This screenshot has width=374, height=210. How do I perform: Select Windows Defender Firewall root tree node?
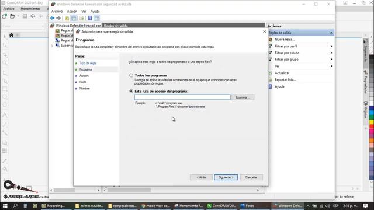pos(76,26)
